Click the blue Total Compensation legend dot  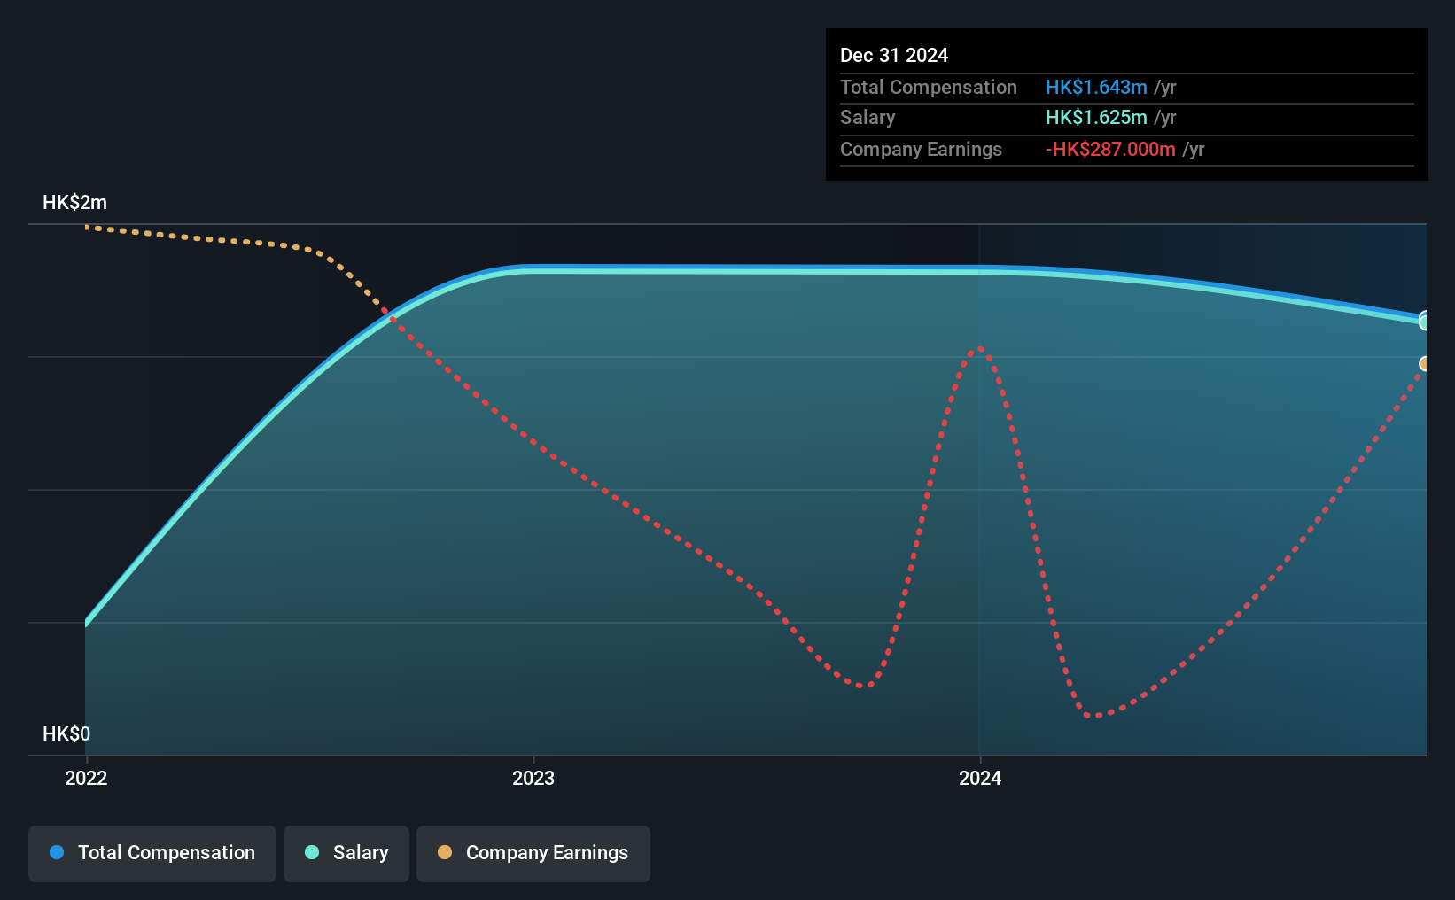tap(57, 852)
